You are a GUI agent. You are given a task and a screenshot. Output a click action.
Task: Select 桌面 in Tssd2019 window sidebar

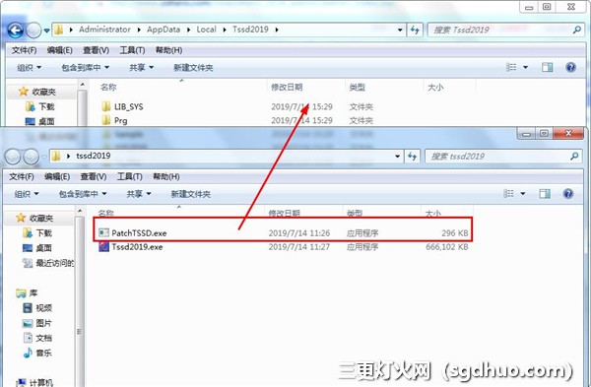[40, 121]
